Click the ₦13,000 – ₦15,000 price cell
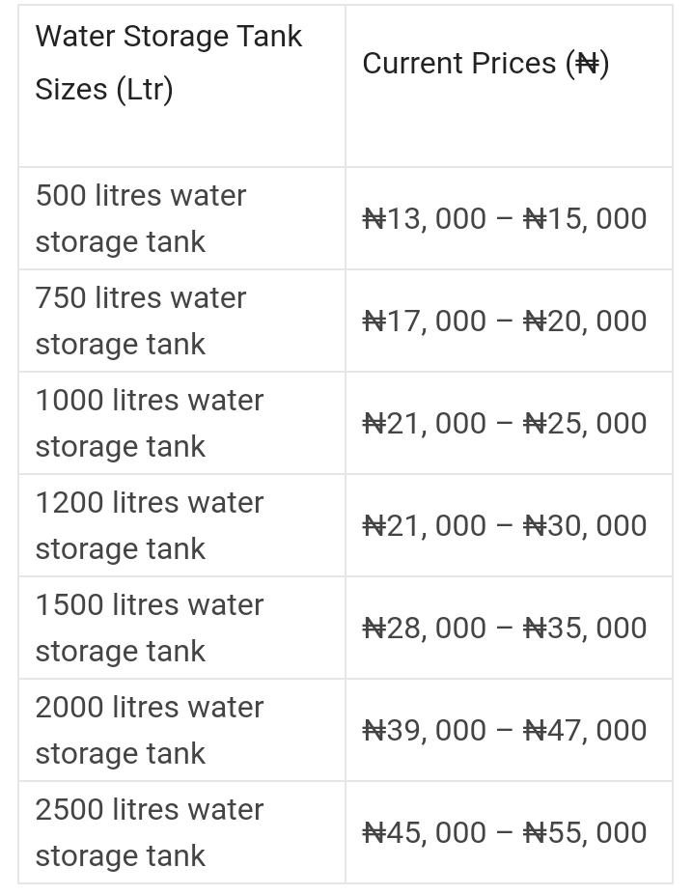Viewport: 693px width, 895px height. pyautogui.click(x=504, y=219)
